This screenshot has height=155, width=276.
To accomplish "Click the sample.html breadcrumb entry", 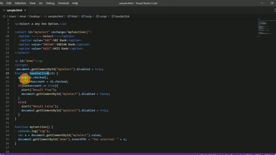I will click(55, 16).
